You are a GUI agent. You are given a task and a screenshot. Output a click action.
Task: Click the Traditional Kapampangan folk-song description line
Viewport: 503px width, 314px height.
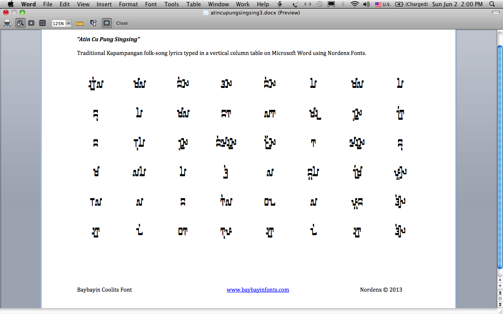(x=222, y=53)
